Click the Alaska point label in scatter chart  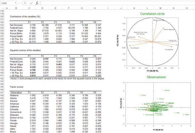pos(187,114)
